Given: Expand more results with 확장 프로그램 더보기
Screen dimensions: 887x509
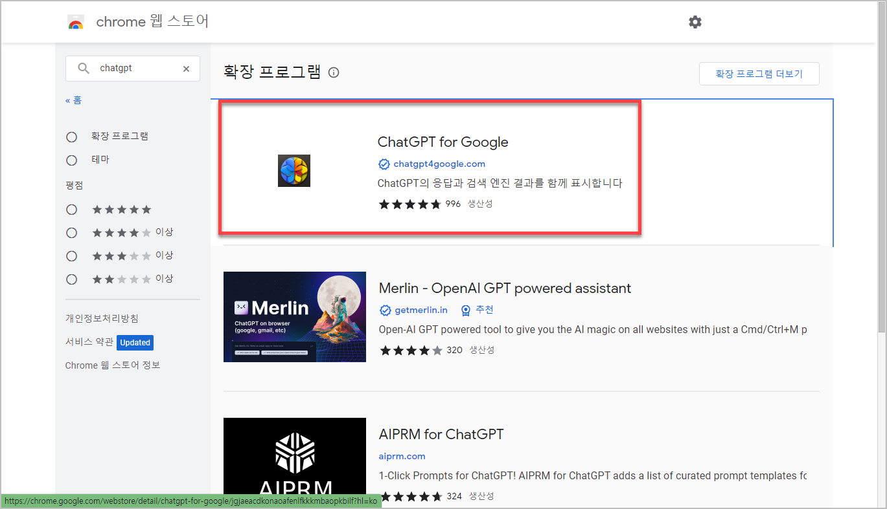Looking at the screenshot, I should pos(758,73).
